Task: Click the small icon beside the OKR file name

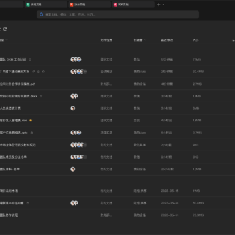Action: click(30, 59)
